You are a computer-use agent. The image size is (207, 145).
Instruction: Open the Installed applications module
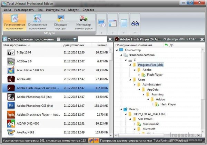tap(14, 22)
